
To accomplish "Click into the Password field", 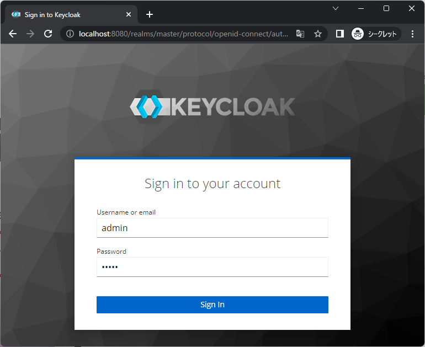I will (212, 267).
